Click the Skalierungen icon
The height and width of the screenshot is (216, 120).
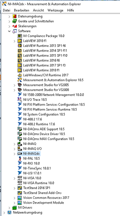point(14,26)
